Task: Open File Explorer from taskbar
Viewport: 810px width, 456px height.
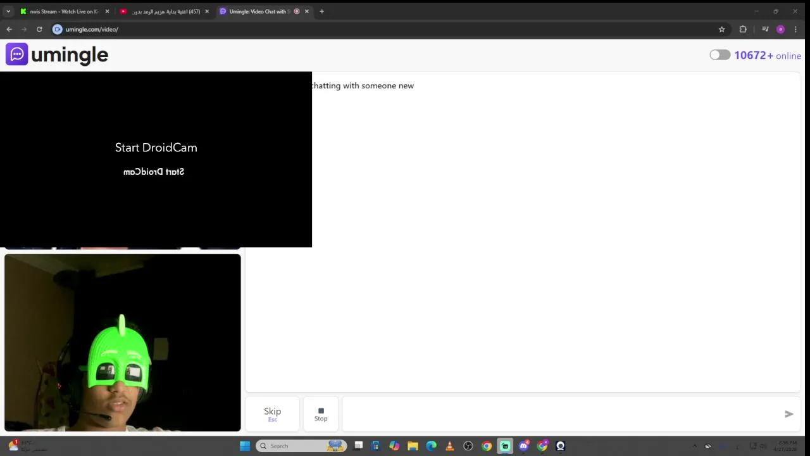Action: [x=413, y=446]
